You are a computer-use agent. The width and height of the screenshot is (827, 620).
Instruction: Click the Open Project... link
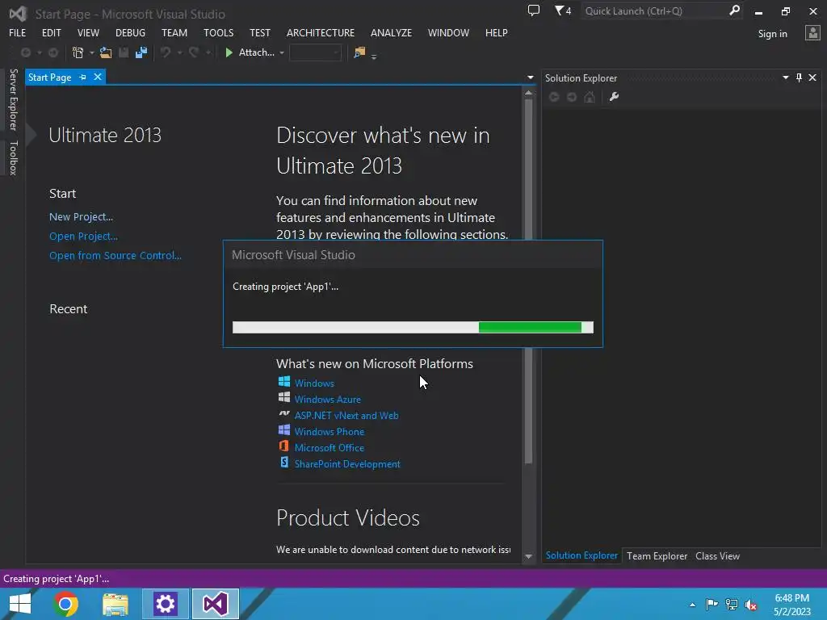click(83, 237)
